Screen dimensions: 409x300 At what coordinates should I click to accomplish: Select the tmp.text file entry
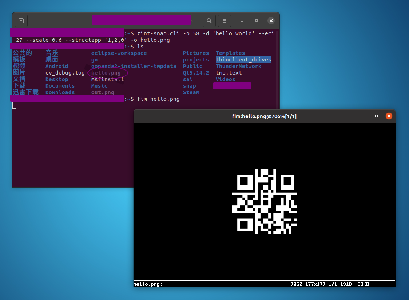tap(229, 72)
